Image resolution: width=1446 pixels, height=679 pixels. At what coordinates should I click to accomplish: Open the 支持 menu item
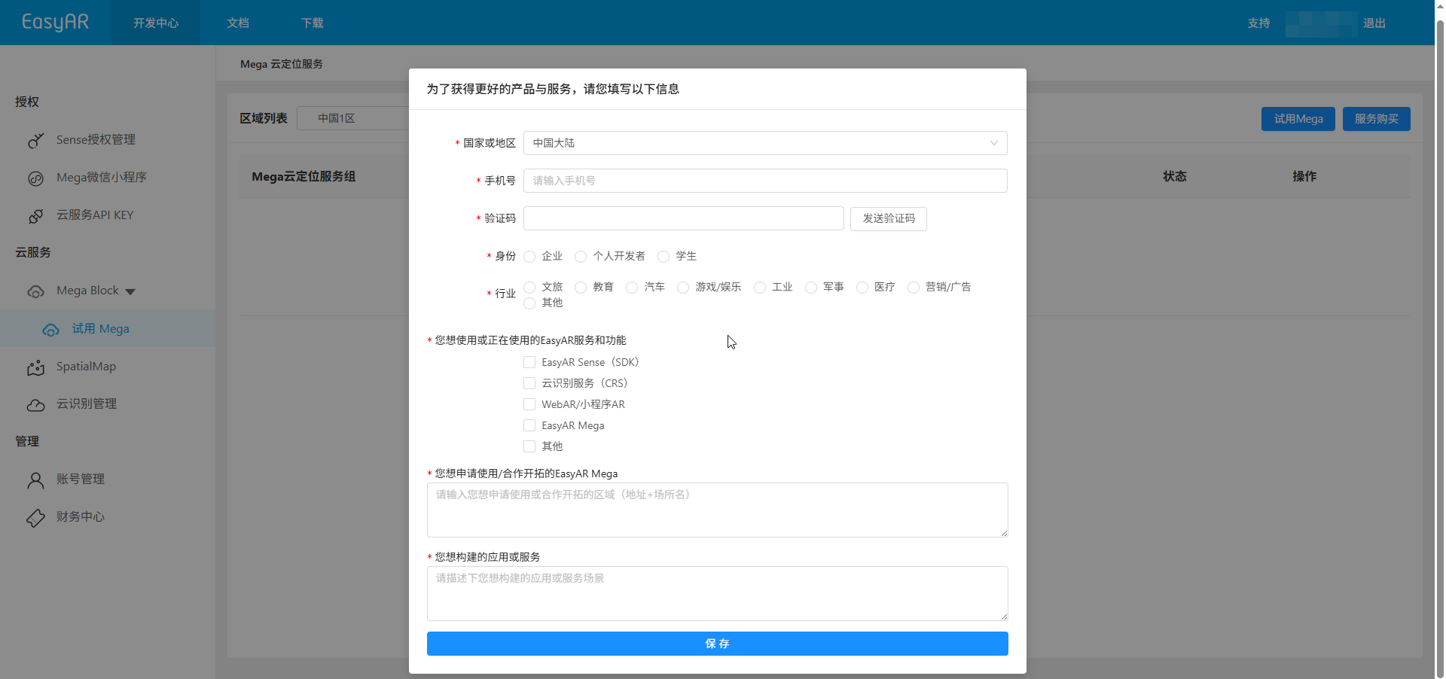tap(1258, 23)
